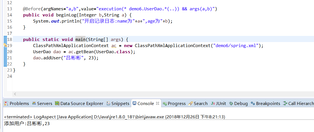Click line number 13 in the gutter
This screenshot has width=314, height=132.
10,9
